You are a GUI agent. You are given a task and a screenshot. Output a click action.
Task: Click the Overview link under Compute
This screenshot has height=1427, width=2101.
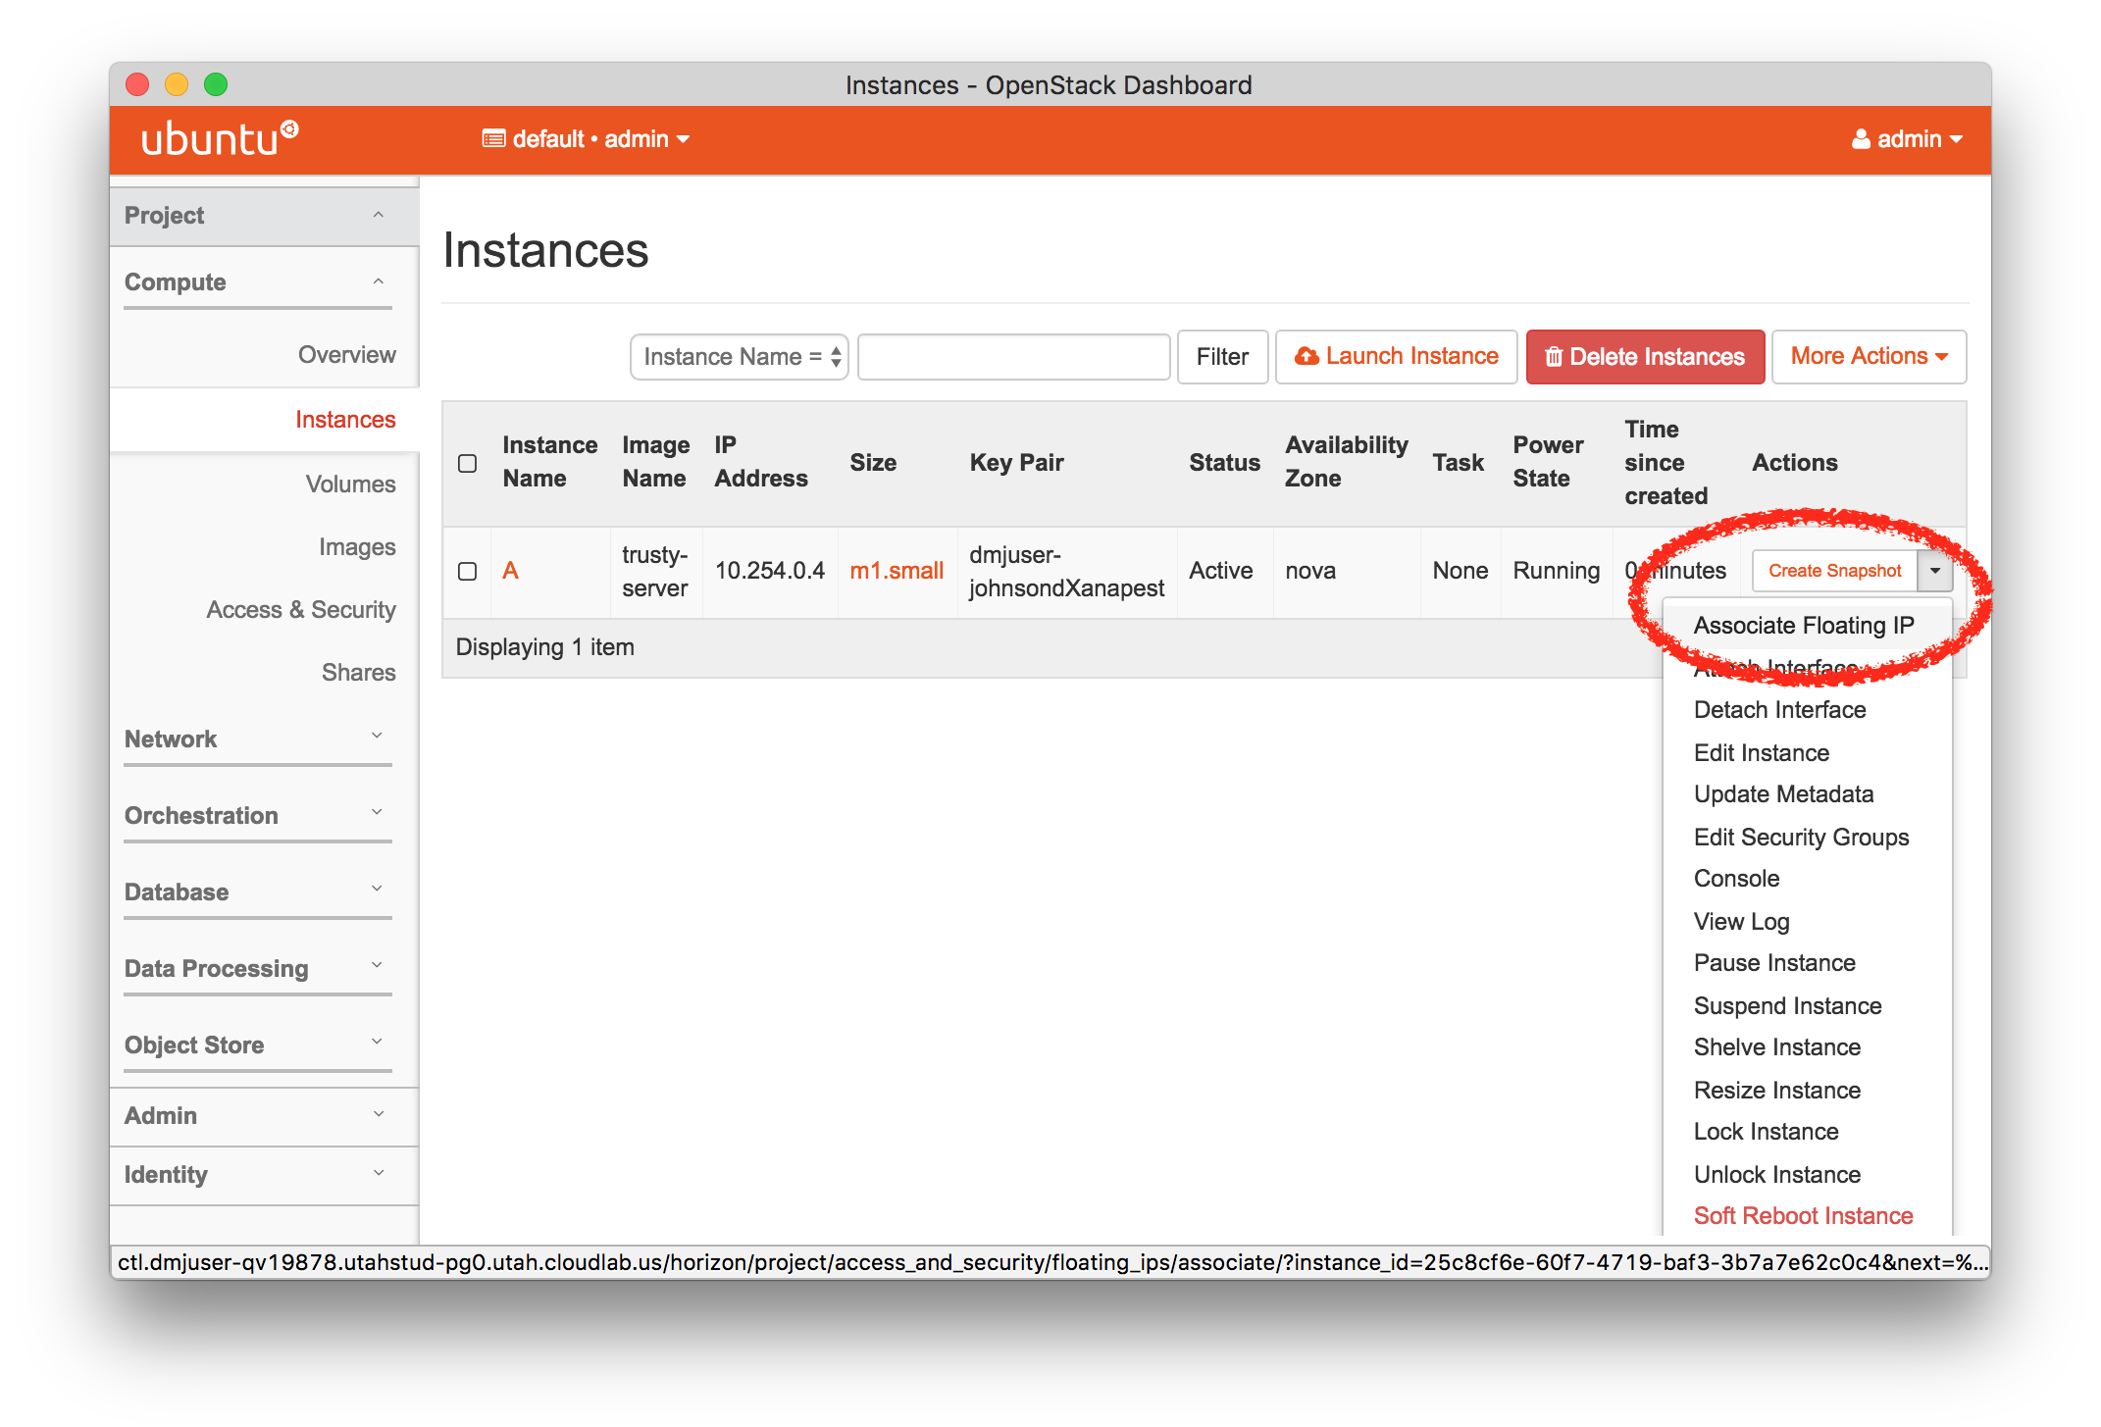pos(342,354)
